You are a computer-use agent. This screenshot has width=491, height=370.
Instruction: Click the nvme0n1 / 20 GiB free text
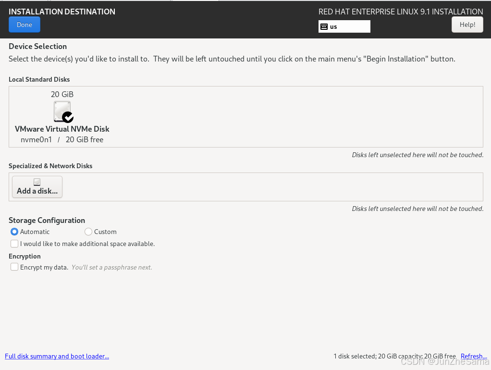(62, 140)
